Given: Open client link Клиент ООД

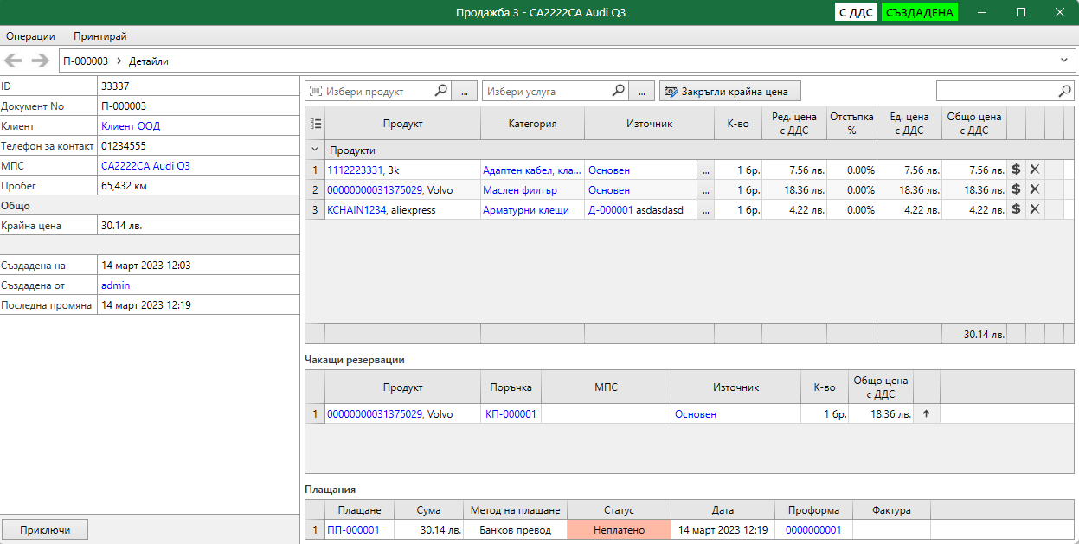Looking at the screenshot, I should (131, 126).
